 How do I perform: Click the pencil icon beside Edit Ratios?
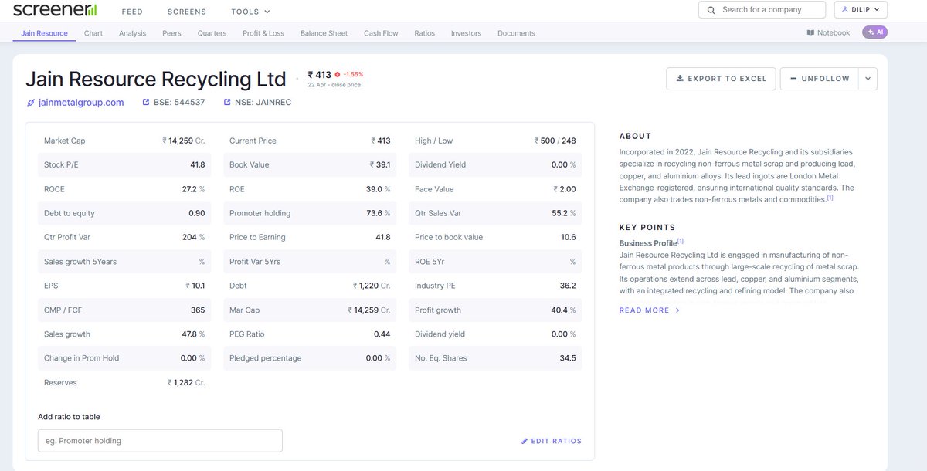[525, 442]
